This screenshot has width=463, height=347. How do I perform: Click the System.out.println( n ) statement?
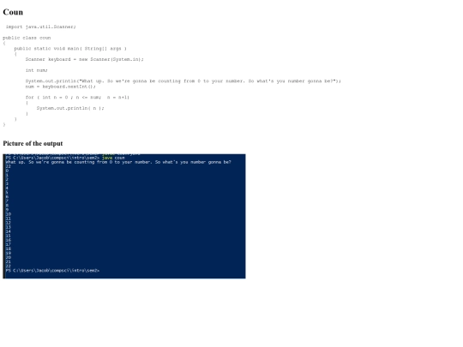(70, 108)
